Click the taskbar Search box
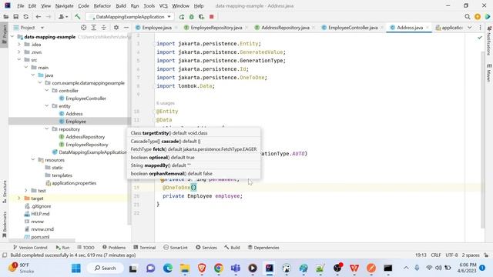Image resolution: width=493 pixels, height=277 pixels. 106,269
